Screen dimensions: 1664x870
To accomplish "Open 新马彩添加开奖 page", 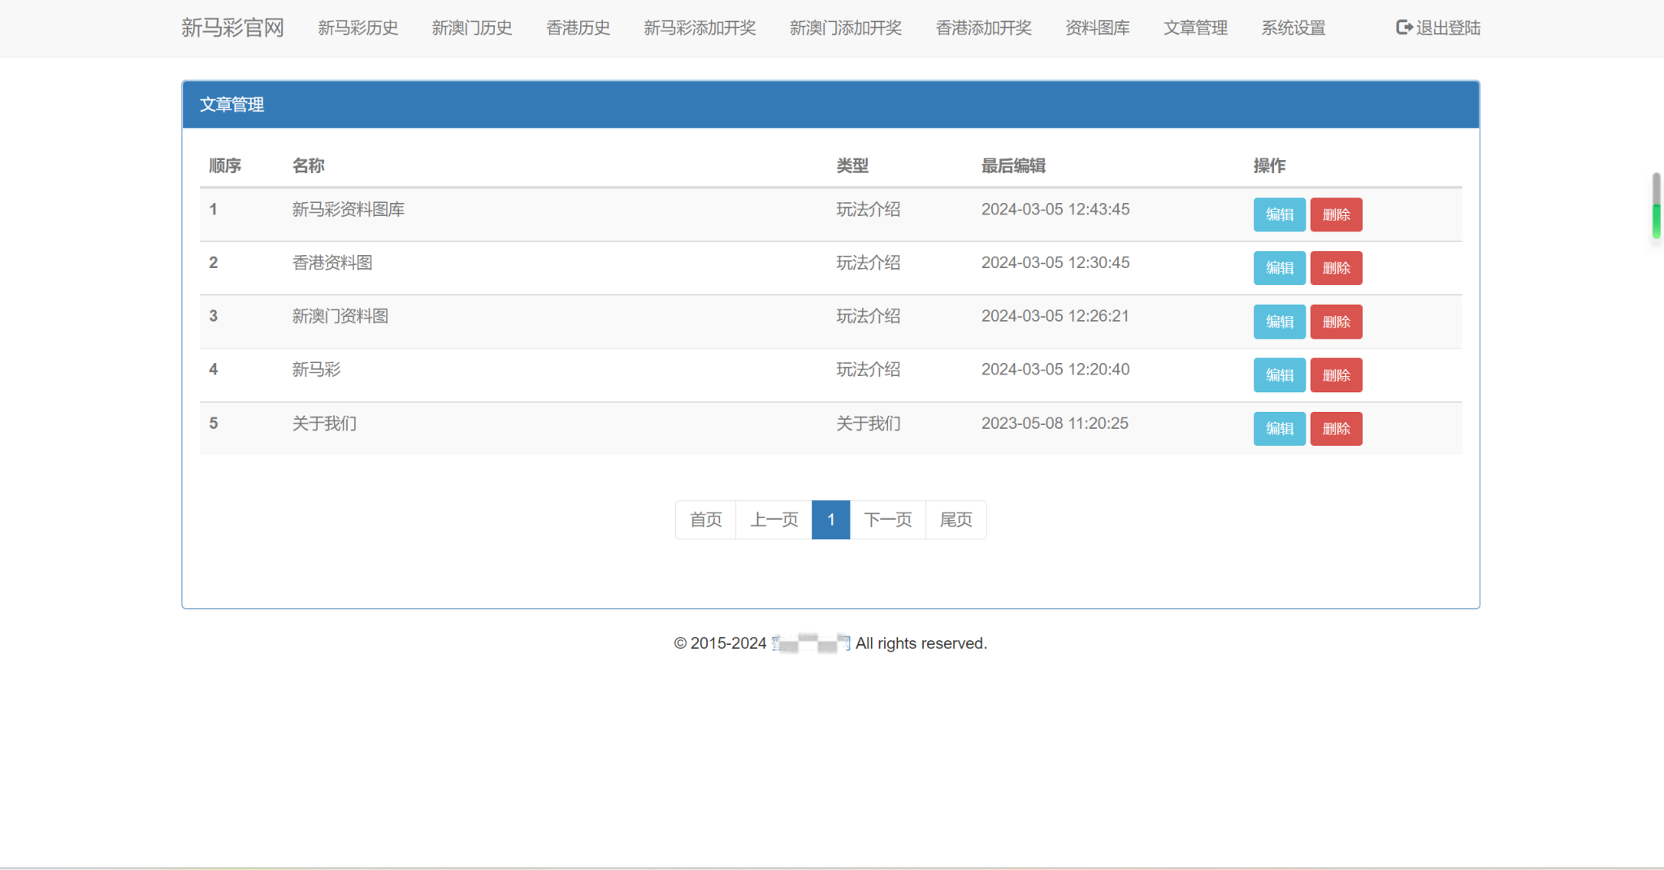I will [700, 28].
